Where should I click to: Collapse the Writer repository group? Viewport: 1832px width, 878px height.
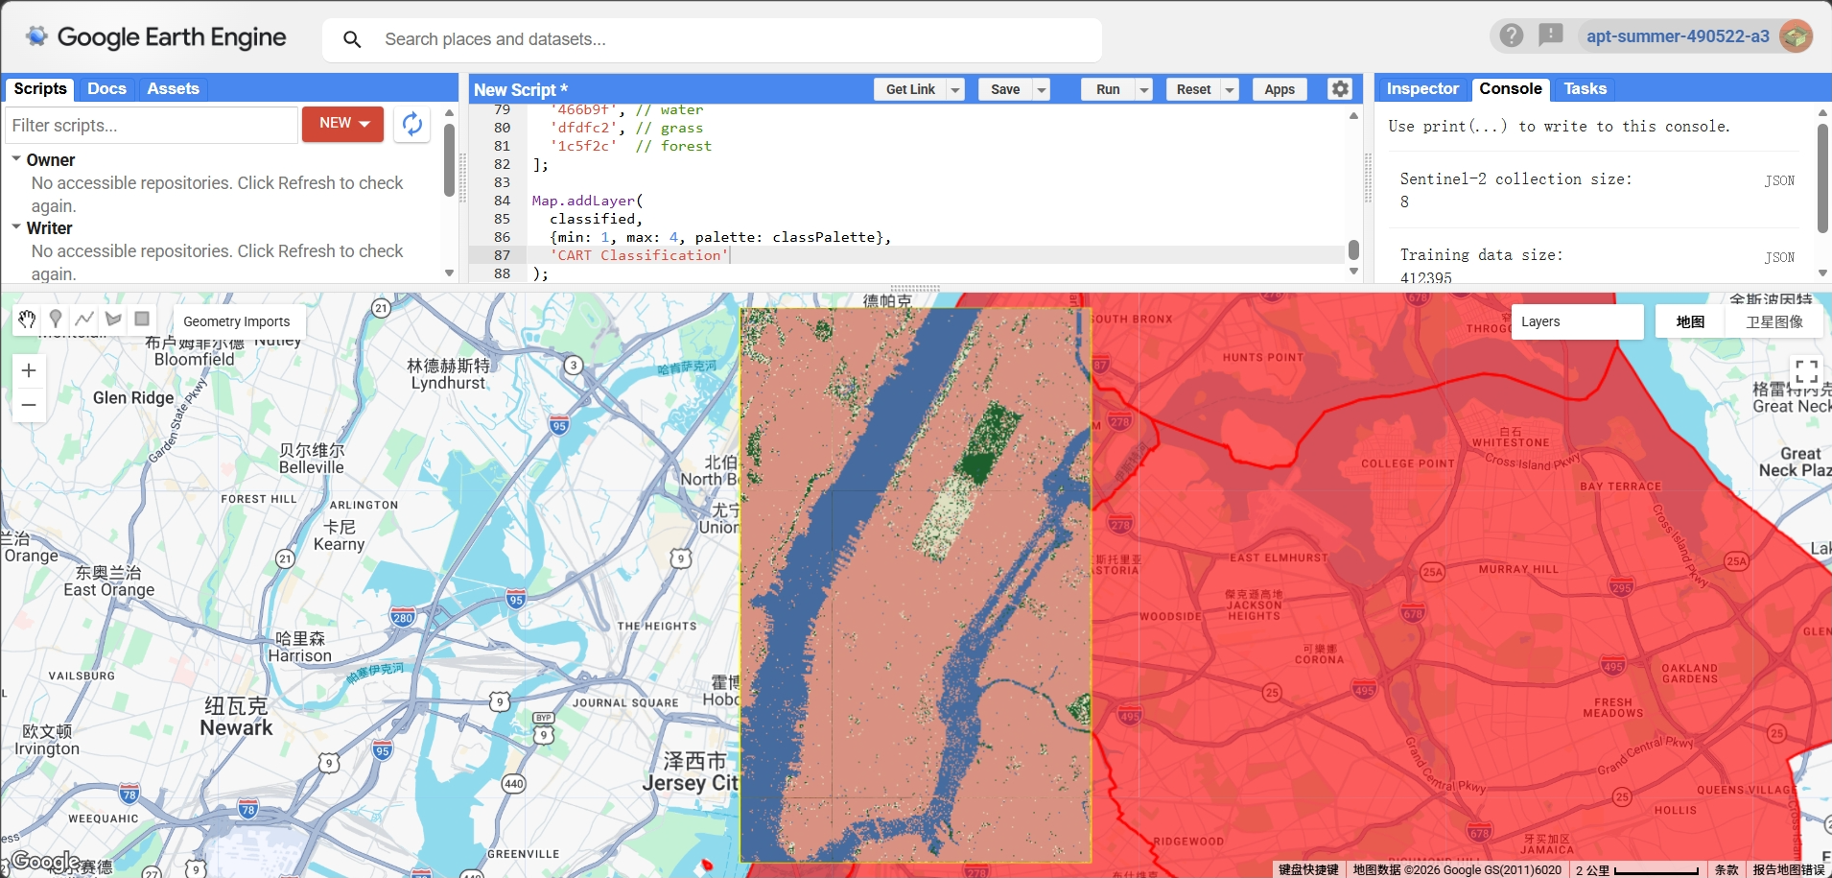tap(16, 227)
